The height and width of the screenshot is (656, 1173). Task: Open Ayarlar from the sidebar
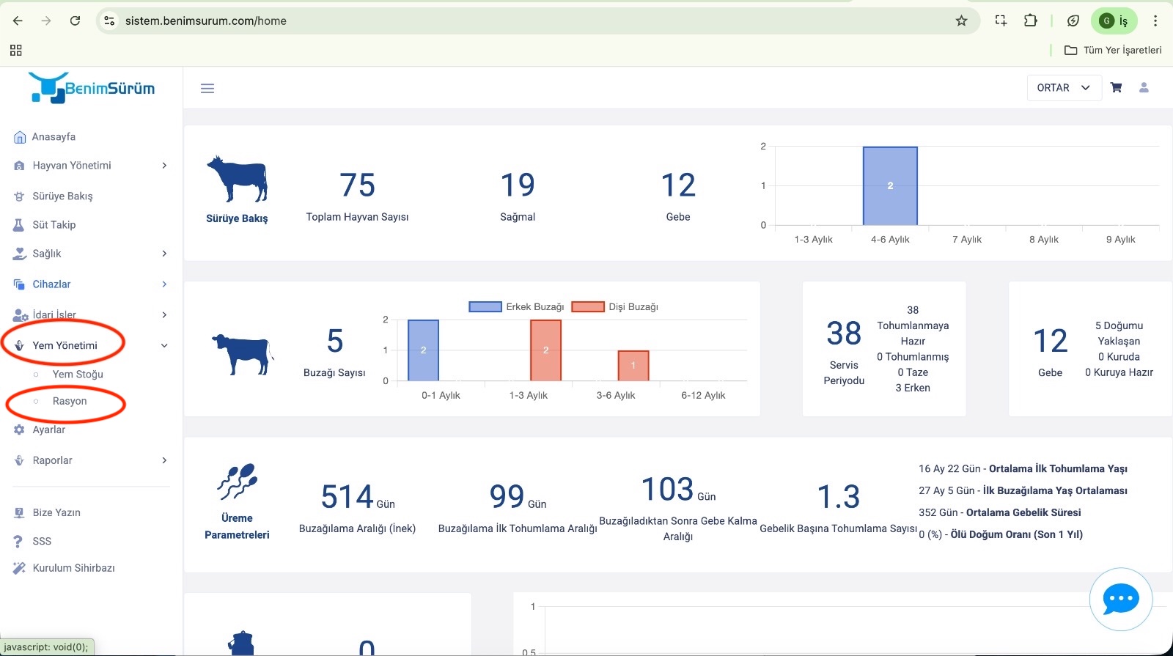pyautogui.click(x=48, y=430)
